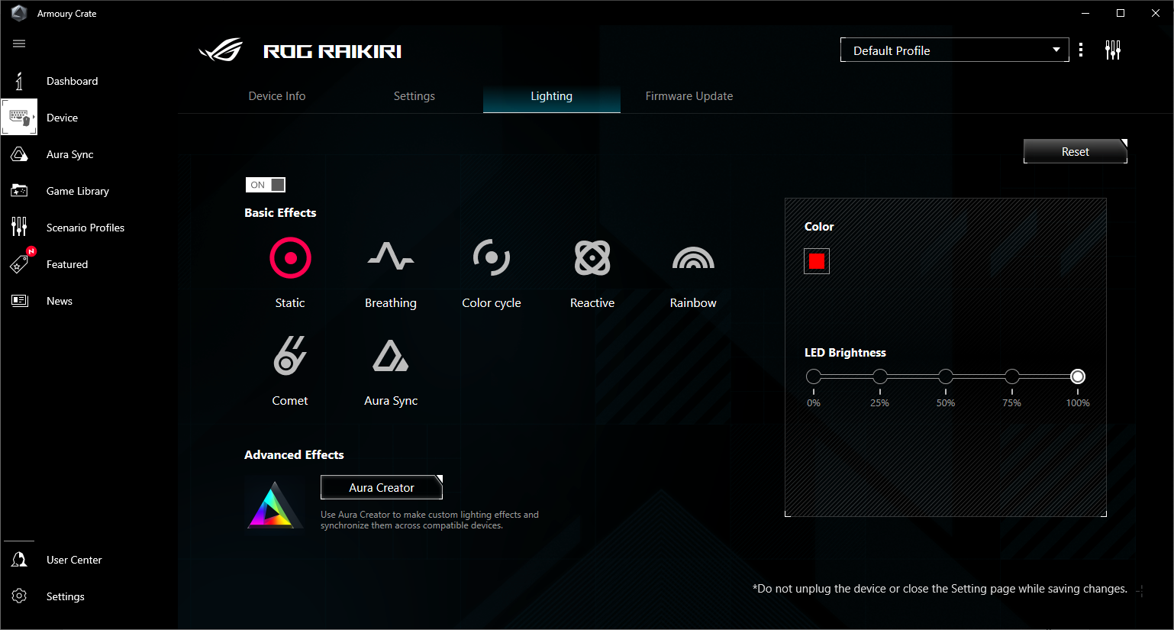The height and width of the screenshot is (630, 1174).
Task: Open the Device sidebar icon
Action: click(19, 117)
